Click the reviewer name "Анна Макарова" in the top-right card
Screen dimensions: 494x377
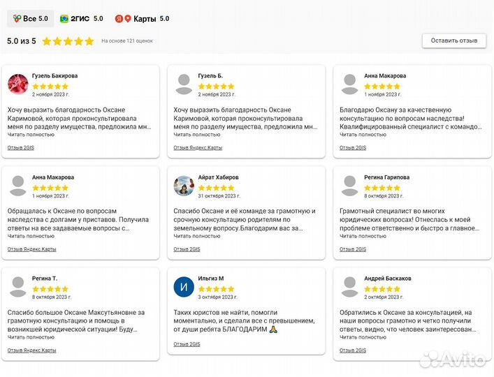click(384, 75)
